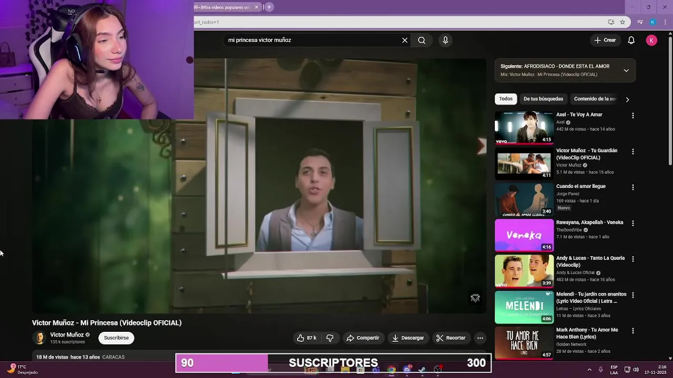This screenshot has width=673, height=378.
Task: Click Descargar to download video
Action: pos(408,338)
